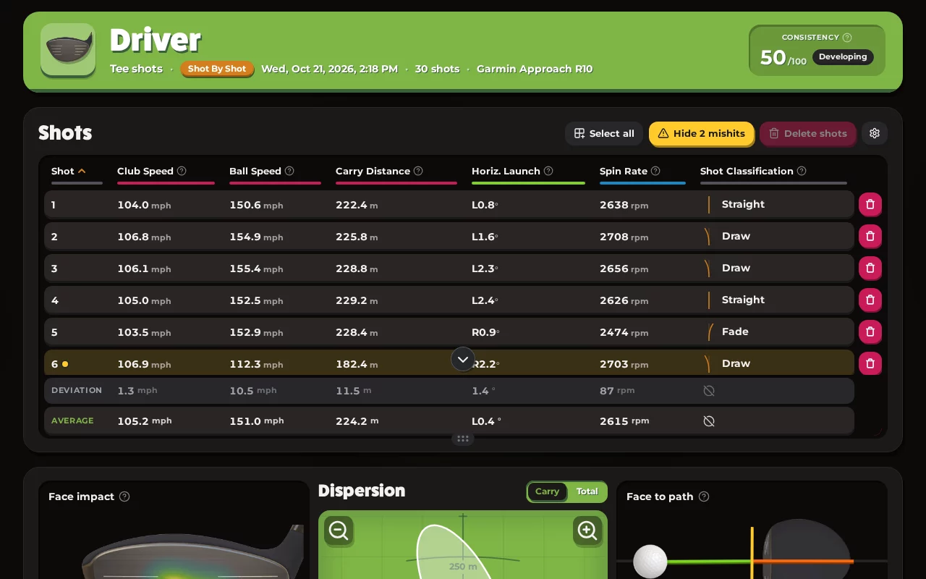Open the Face to path help icon
926x579 pixels.
[x=704, y=496]
